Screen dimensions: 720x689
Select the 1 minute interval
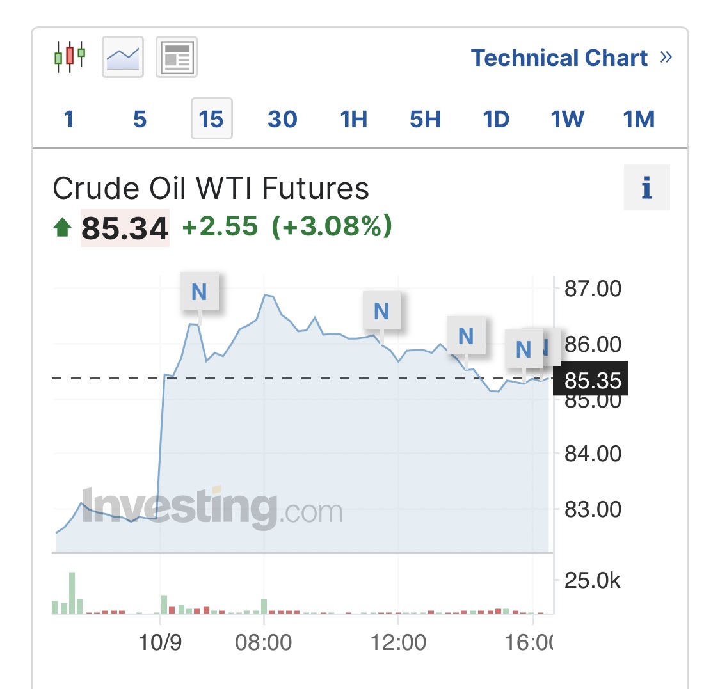(x=69, y=119)
